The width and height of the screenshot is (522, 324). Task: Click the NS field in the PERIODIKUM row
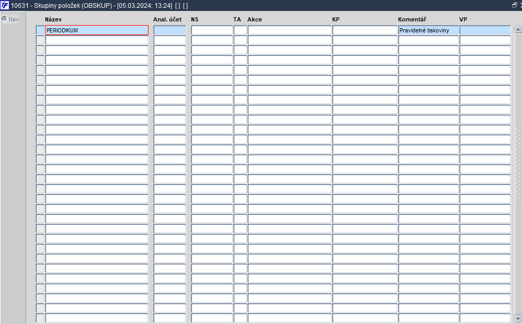(x=212, y=30)
